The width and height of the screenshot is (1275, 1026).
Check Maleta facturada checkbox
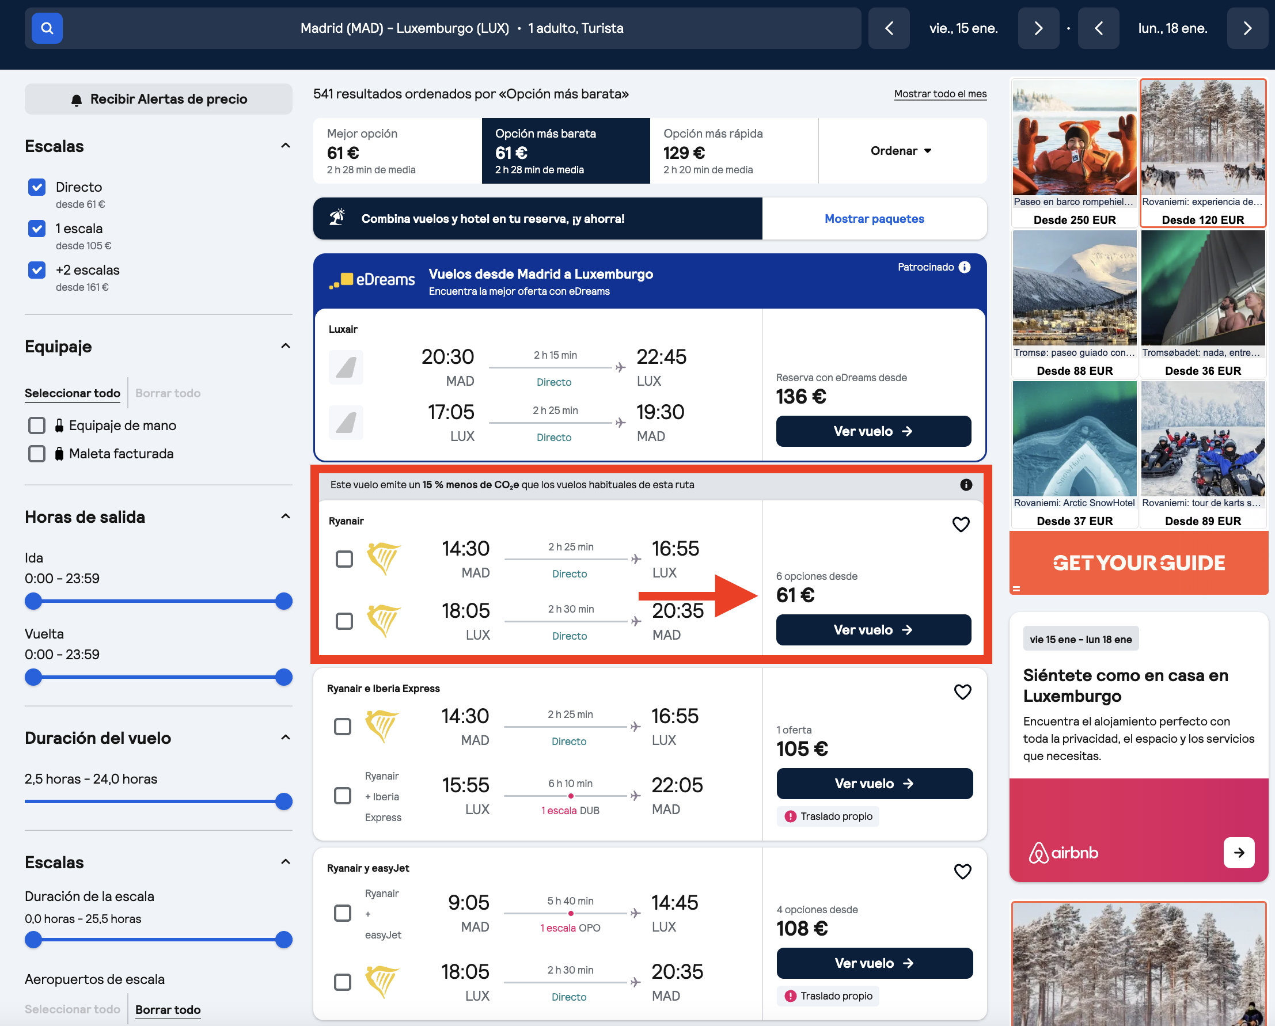pyautogui.click(x=37, y=454)
